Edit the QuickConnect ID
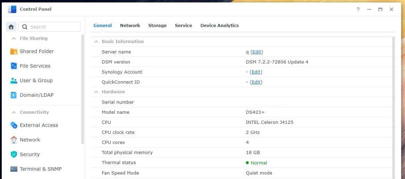 256,82
